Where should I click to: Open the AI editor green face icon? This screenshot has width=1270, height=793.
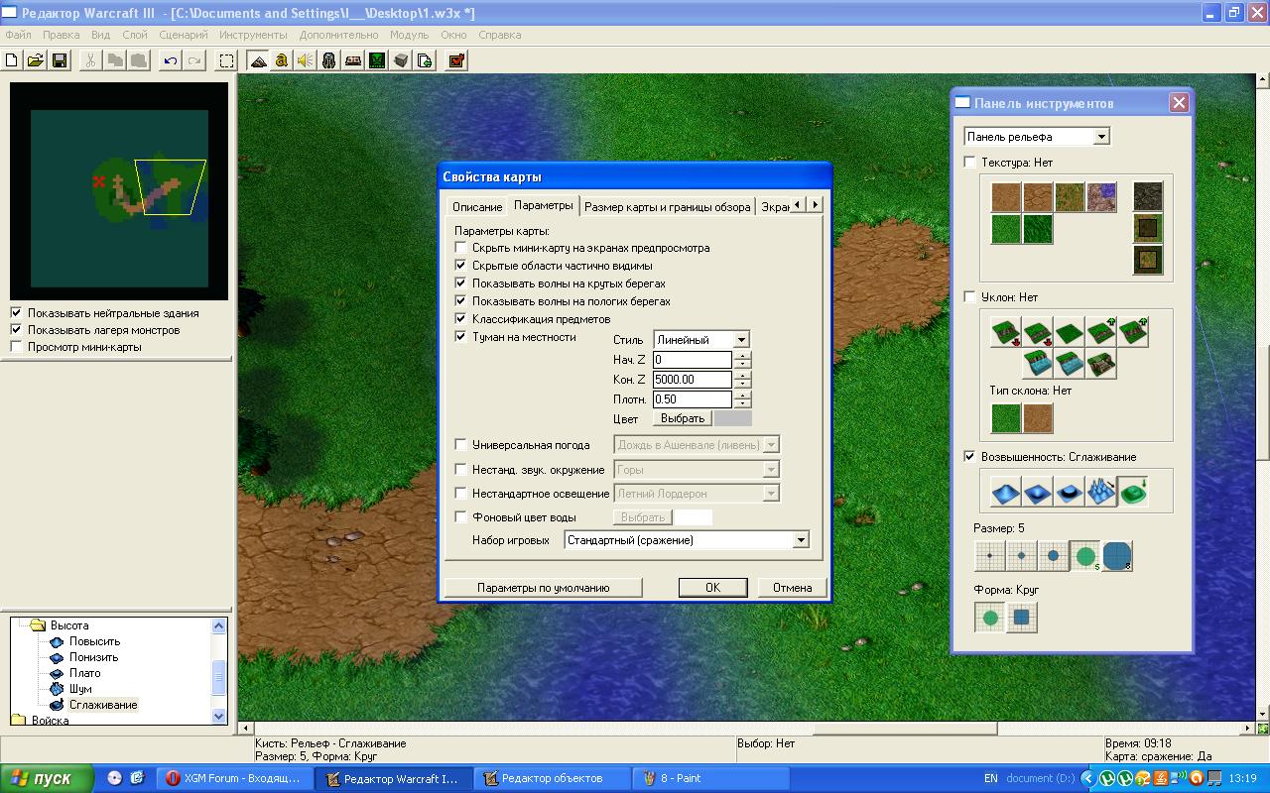click(x=377, y=60)
